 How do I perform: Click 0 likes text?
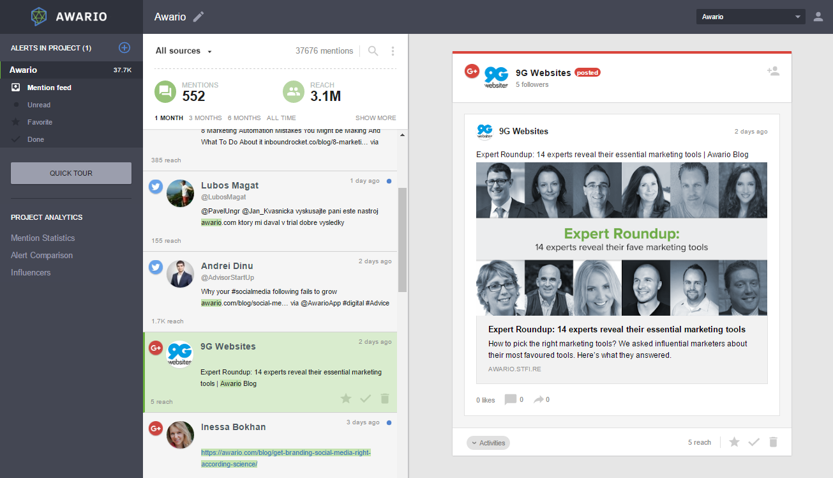point(485,400)
